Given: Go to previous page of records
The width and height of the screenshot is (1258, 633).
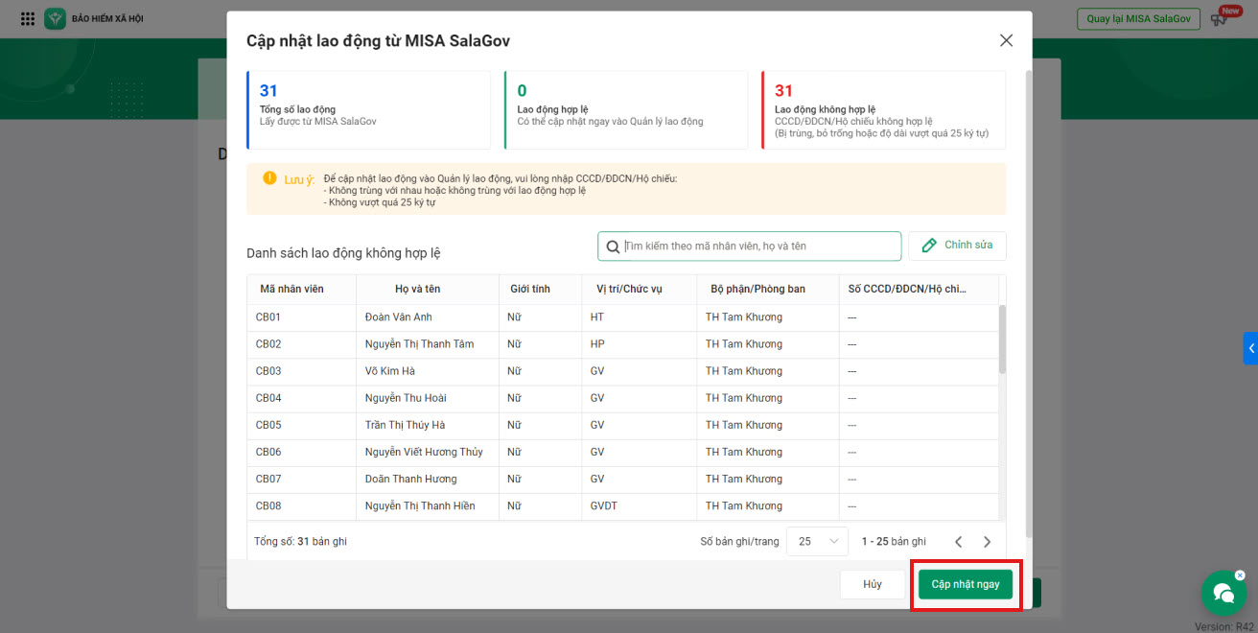Looking at the screenshot, I should click(x=958, y=542).
